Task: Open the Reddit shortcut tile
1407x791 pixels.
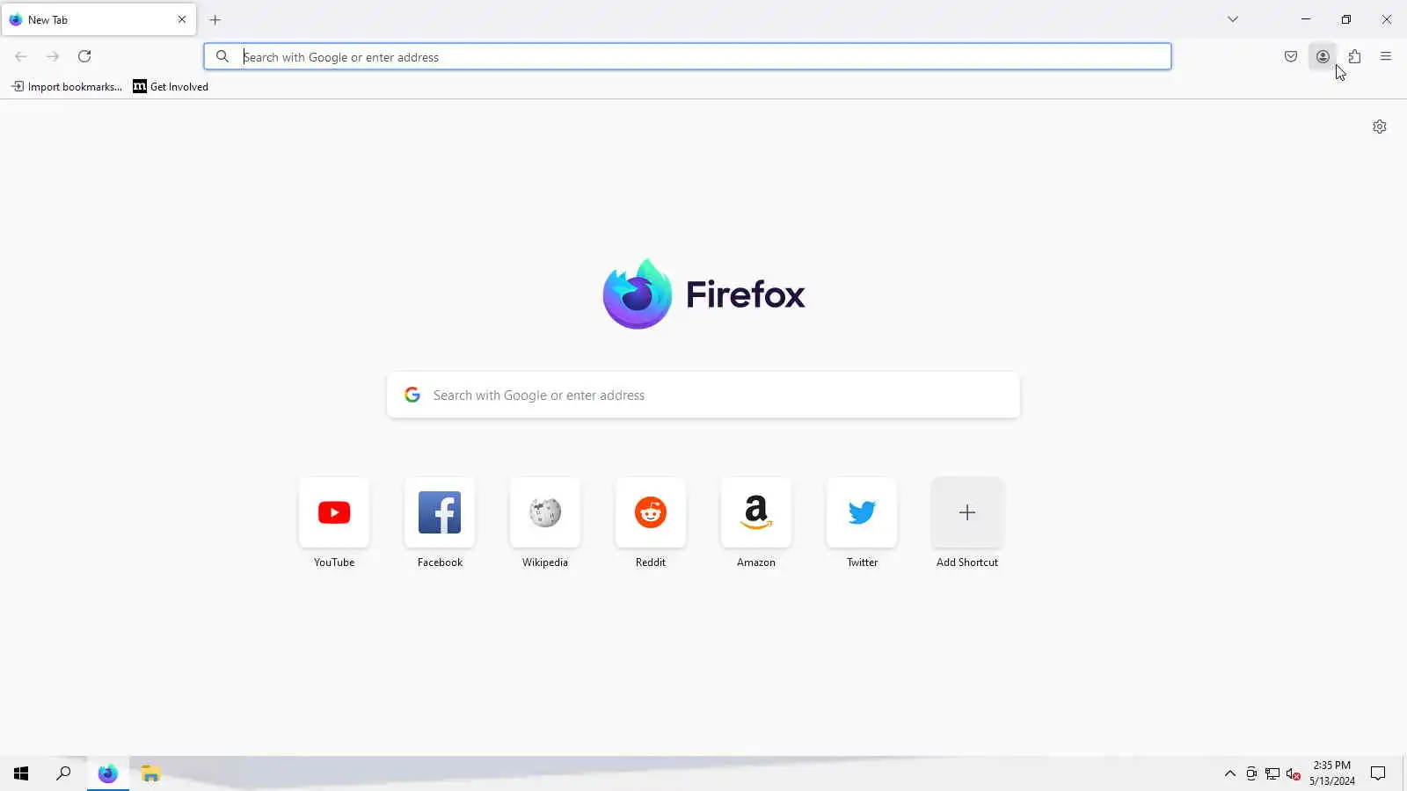Action: point(651,524)
